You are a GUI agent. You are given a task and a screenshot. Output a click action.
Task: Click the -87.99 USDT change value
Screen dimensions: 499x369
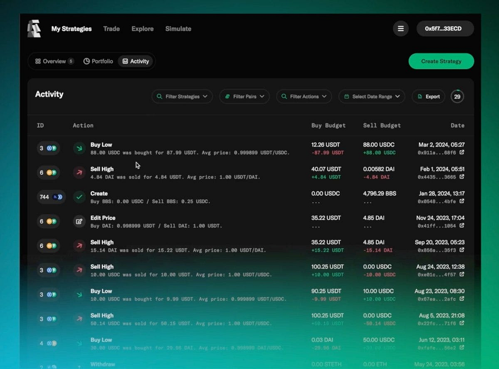coord(327,152)
